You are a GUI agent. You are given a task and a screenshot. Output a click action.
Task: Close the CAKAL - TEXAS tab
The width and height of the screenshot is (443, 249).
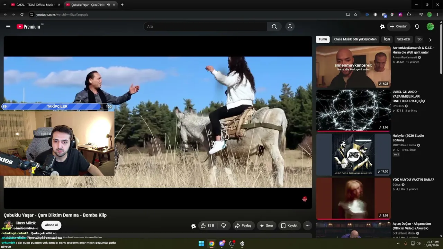click(59, 5)
